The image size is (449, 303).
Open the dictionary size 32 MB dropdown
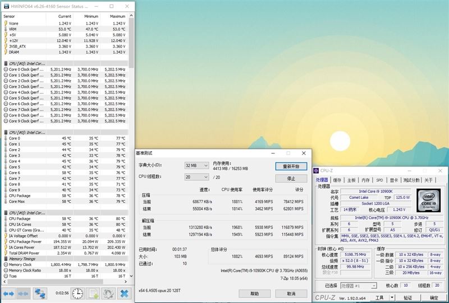coord(196,166)
